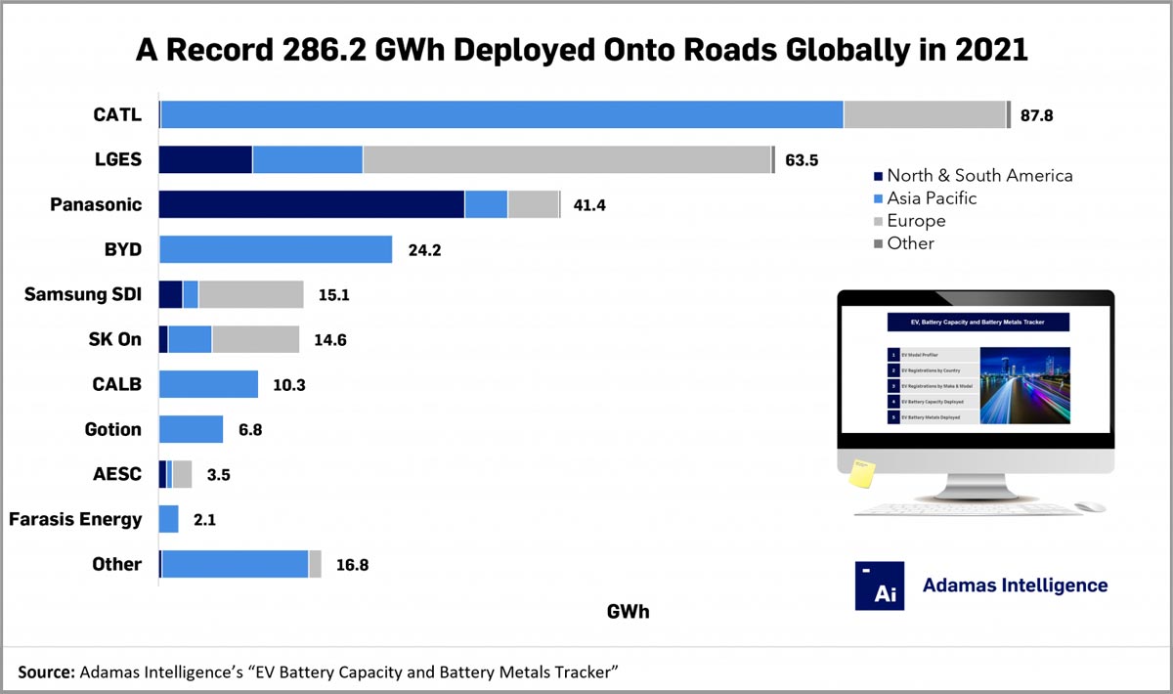
Task: Click the Samsung SDI row label
Action: click(x=83, y=294)
